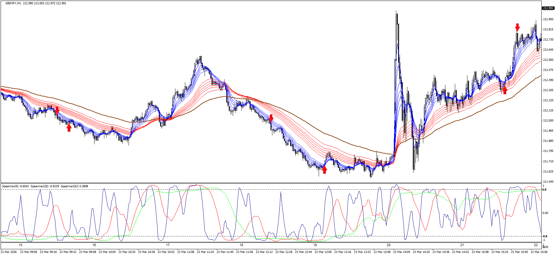This screenshot has width=557, height=260.
Task: Click the period marker labeled 20
Action: 388,245
